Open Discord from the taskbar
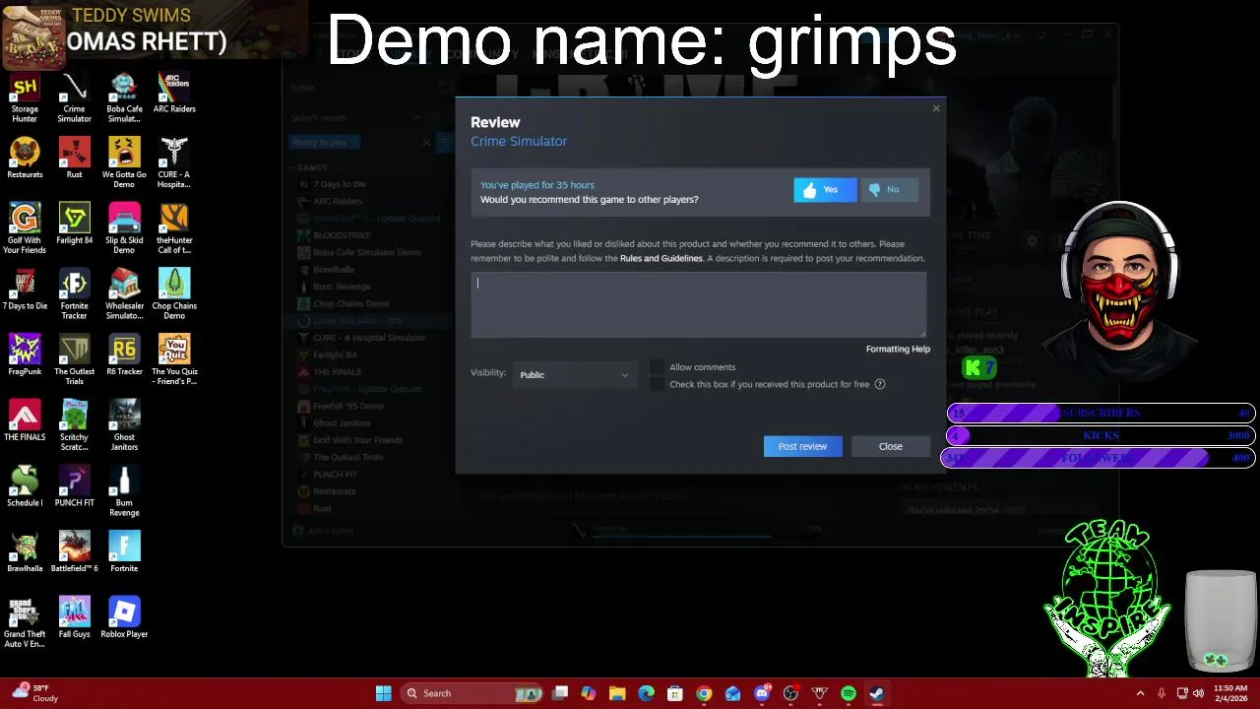The width and height of the screenshot is (1260, 709). tap(762, 693)
